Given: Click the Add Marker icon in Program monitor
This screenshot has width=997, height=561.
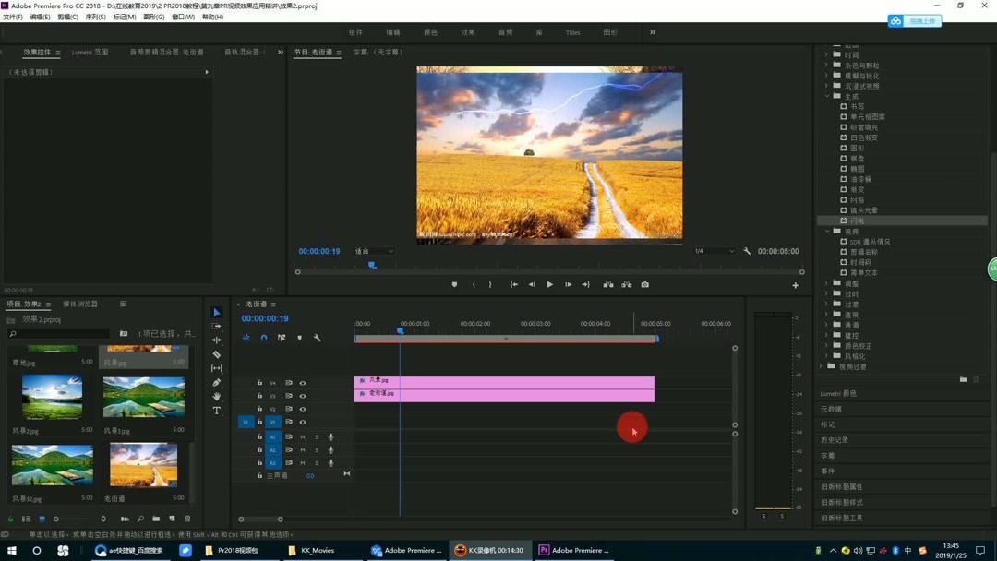Looking at the screenshot, I should coord(454,285).
